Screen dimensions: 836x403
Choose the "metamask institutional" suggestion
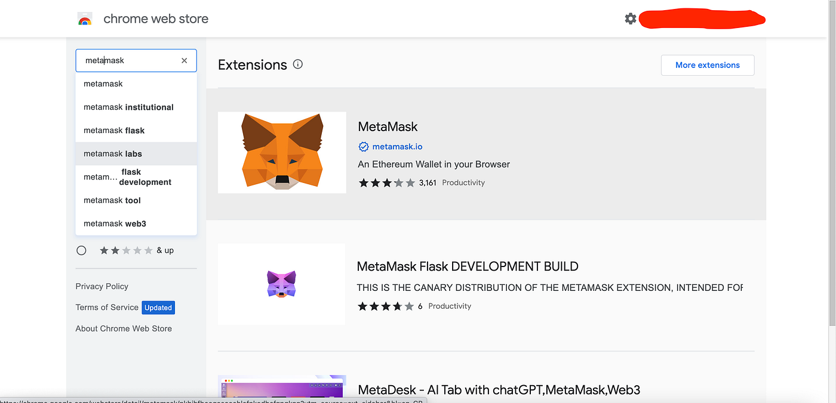click(x=136, y=107)
